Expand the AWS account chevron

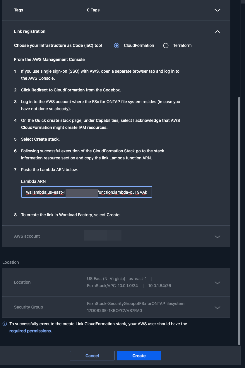point(217,236)
